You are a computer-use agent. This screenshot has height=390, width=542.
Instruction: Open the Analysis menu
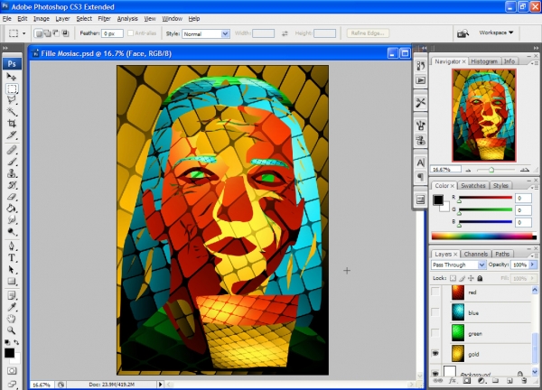(127, 19)
